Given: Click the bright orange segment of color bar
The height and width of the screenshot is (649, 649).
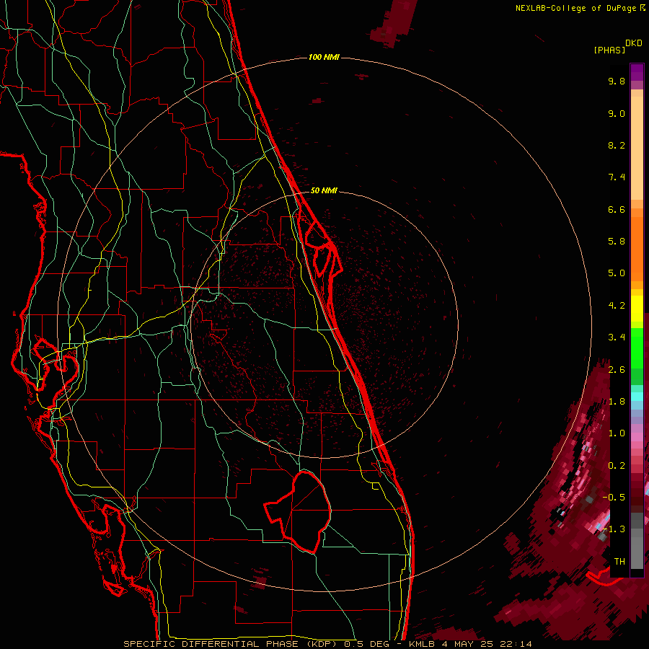Looking at the screenshot, I should click(x=637, y=248).
